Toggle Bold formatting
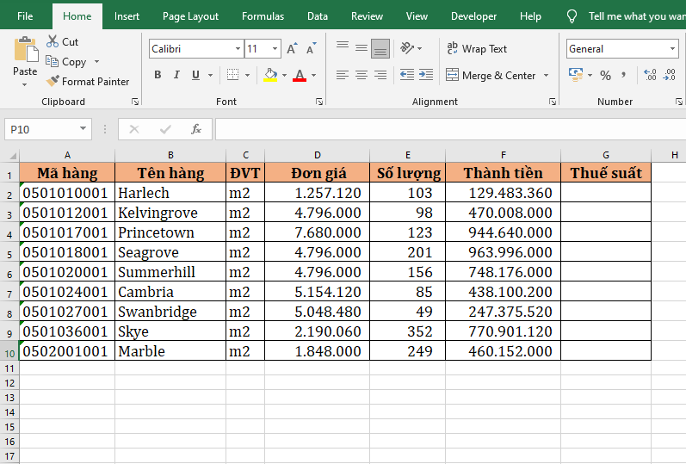Image resolution: width=686 pixels, height=464 pixels. pyautogui.click(x=158, y=76)
